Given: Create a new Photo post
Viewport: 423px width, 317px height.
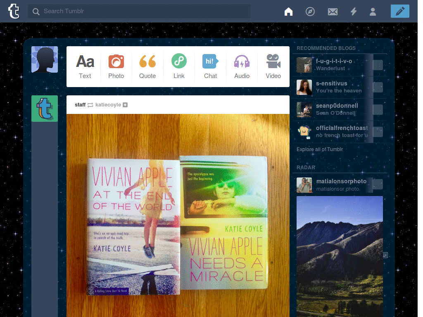Looking at the screenshot, I should tap(116, 66).
